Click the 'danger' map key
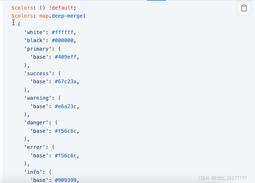The image size is (255, 183). [36, 122]
